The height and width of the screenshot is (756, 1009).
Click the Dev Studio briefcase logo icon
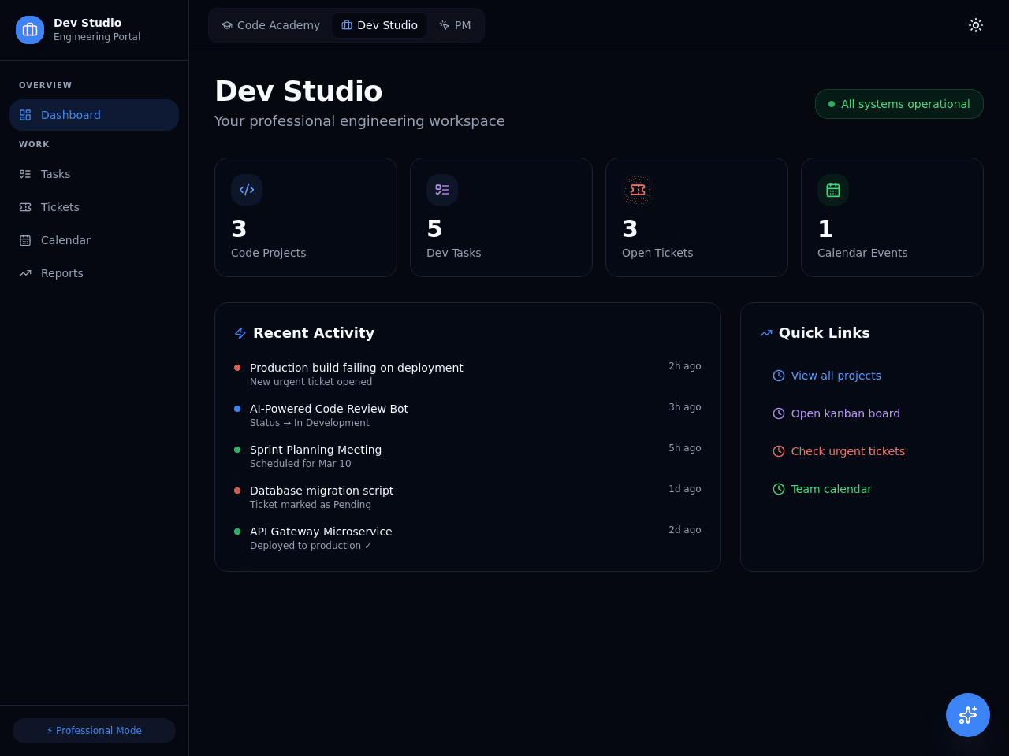(x=30, y=30)
